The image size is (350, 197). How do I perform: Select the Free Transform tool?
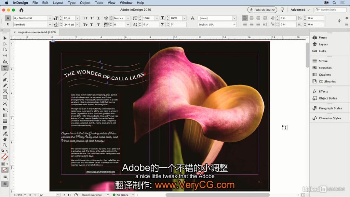click(x=5, y=109)
